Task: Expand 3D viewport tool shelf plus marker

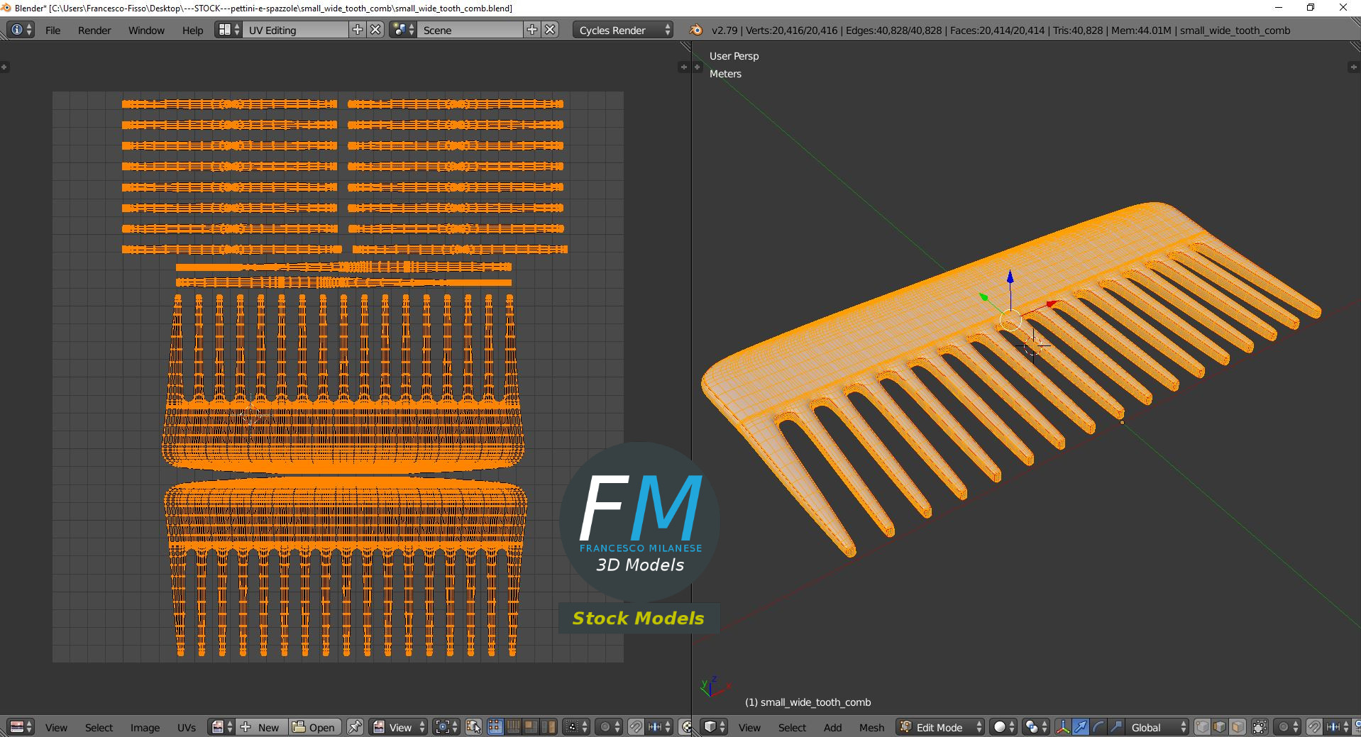Action: [x=698, y=67]
